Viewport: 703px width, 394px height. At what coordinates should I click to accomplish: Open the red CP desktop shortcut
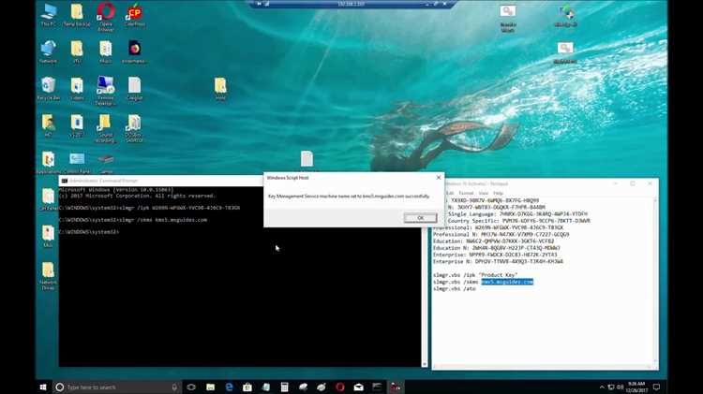point(134,15)
